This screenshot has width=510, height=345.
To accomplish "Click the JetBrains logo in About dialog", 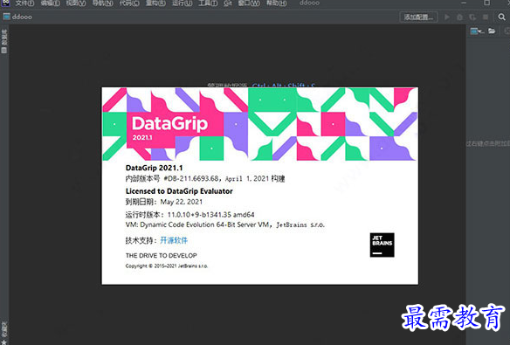I will 382,245.
